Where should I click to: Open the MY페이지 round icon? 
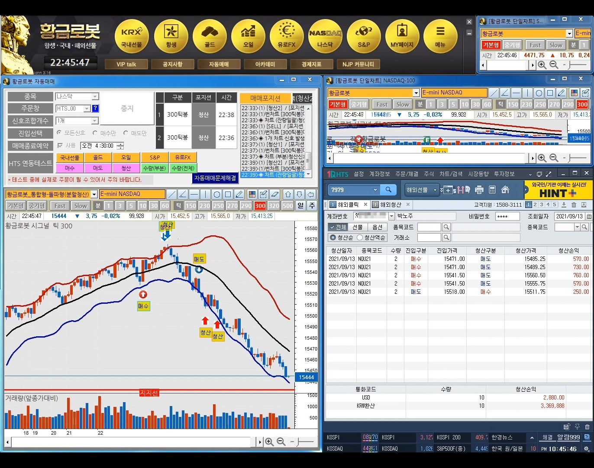402,36
